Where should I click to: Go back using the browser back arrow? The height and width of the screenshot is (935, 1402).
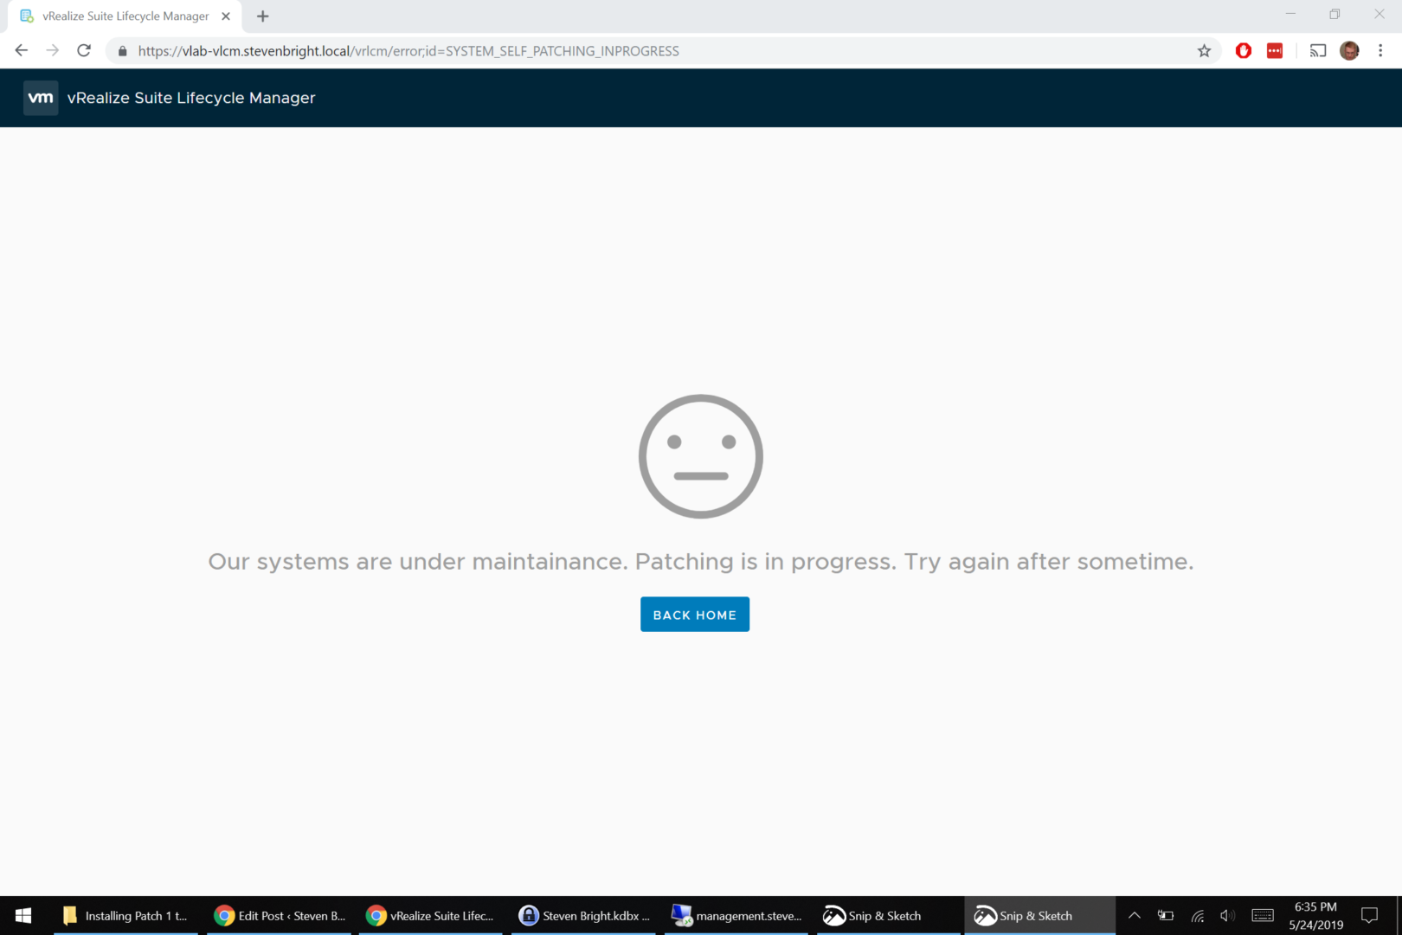[x=22, y=51]
